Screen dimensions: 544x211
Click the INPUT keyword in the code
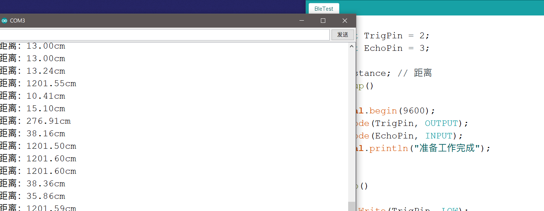tap(439, 136)
